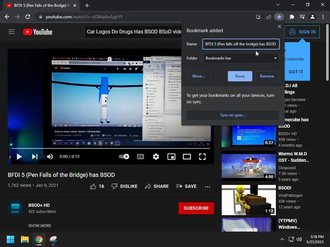330x247 pixels.
Task: Edit the bookmark Name field
Action: point(241,44)
